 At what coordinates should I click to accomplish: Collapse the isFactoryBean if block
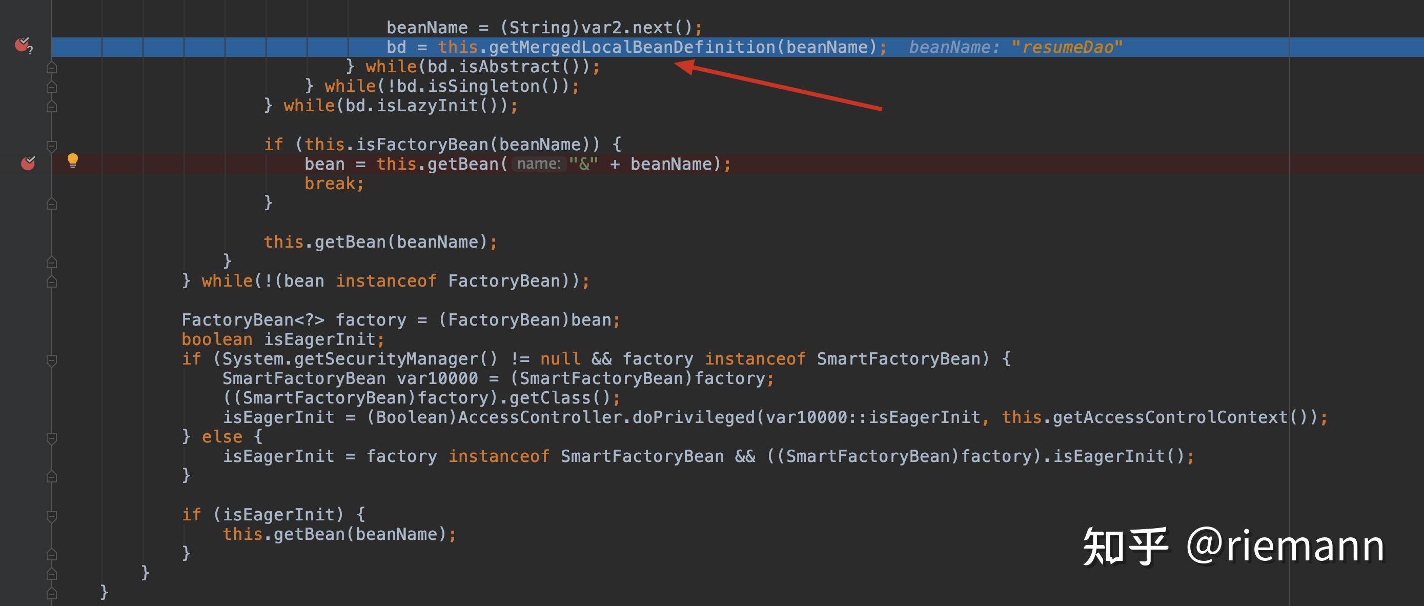[51, 146]
